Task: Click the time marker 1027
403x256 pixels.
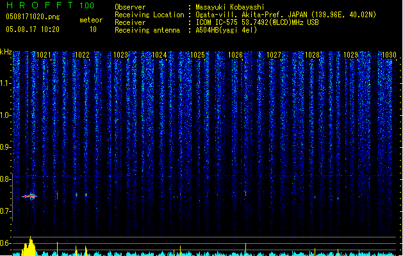Action: pos(274,55)
